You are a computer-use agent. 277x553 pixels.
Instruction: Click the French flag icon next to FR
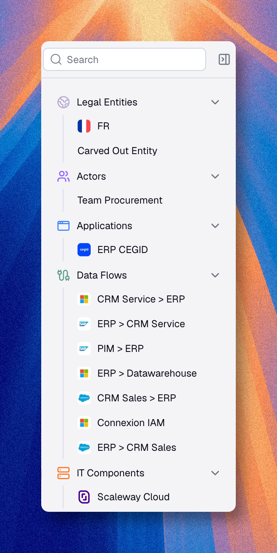point(84,126)
